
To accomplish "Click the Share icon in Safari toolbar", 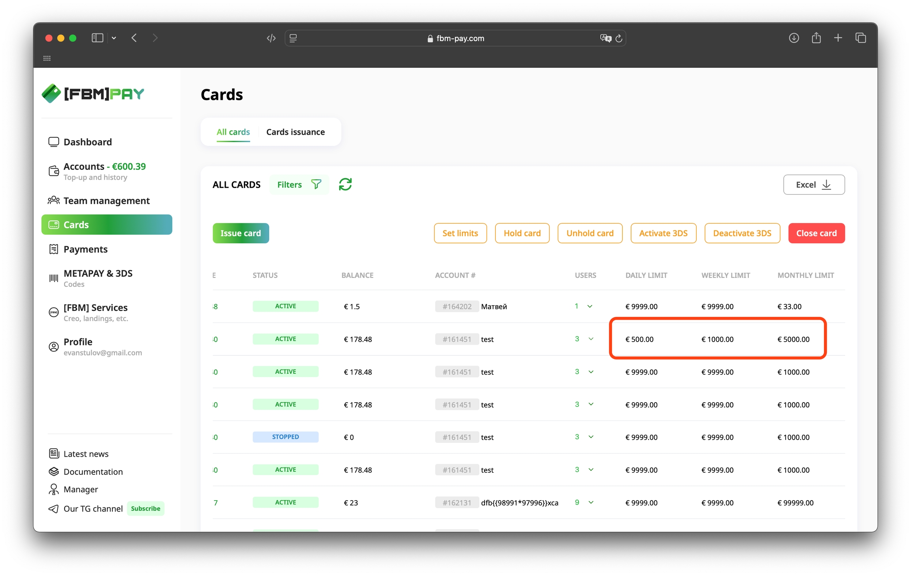I will pos(816,38).
